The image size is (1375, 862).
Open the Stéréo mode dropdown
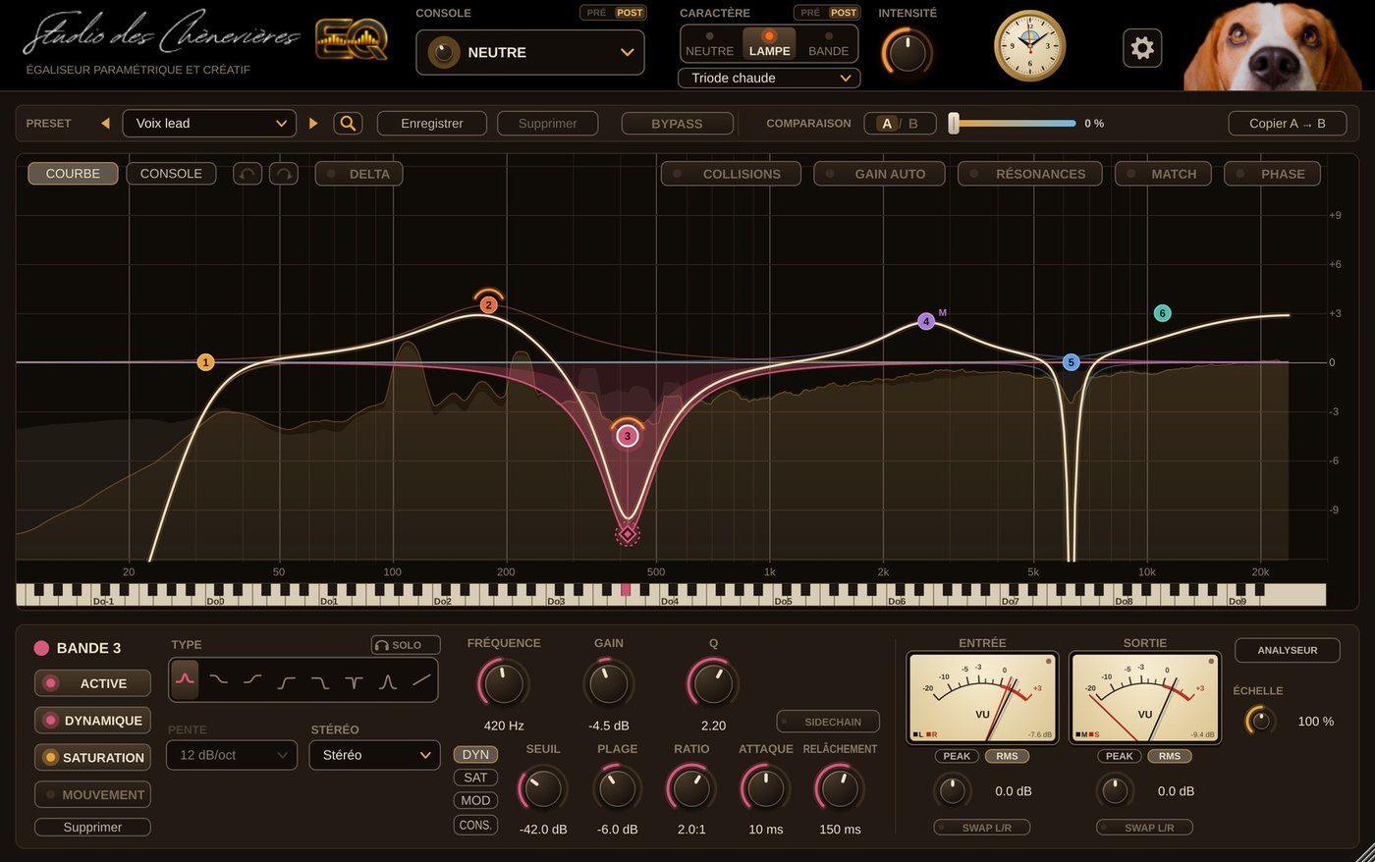click(374, 755)
